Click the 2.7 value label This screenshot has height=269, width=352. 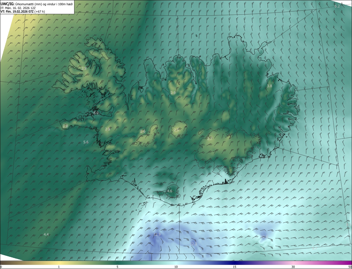point(210,139)
